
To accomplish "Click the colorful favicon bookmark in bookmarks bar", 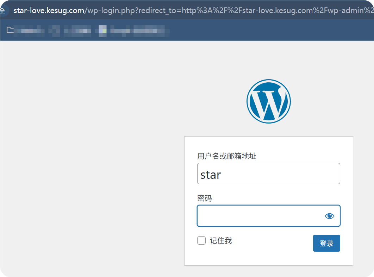I will [102, 31].
